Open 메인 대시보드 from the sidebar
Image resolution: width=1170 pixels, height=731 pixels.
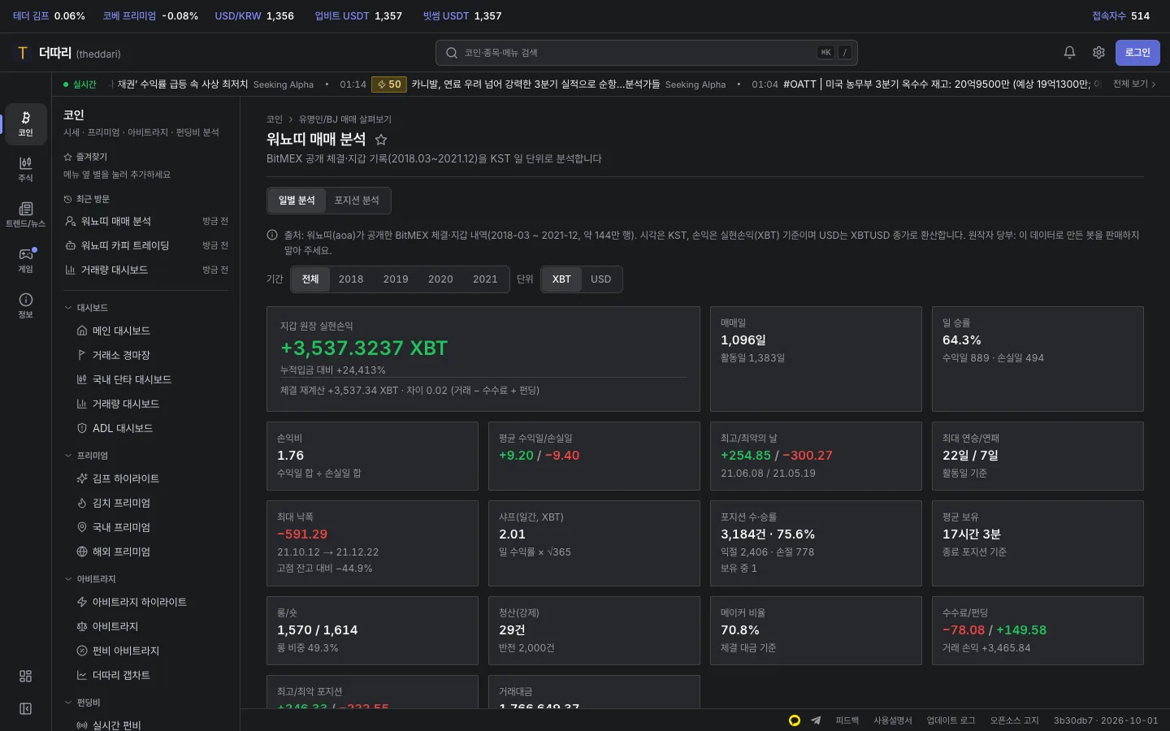pos(146,331)
